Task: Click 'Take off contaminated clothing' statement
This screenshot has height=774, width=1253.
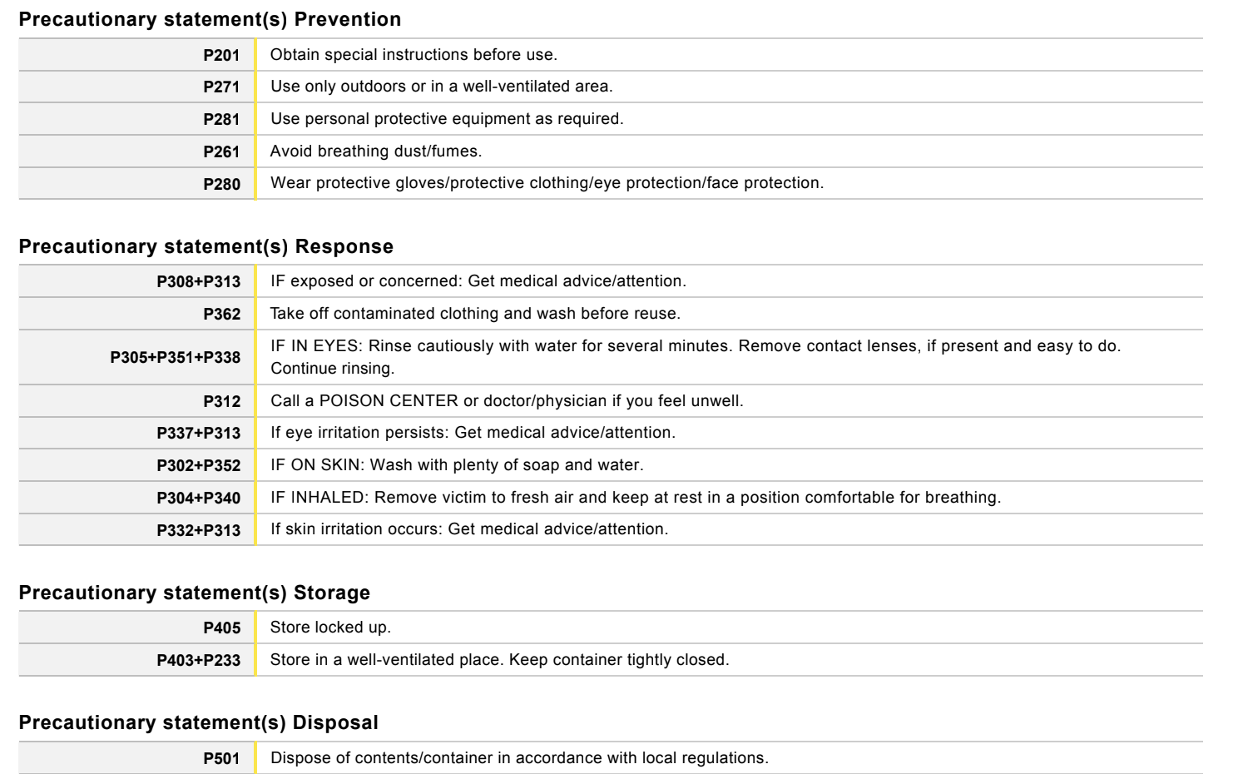Action: 475,314
